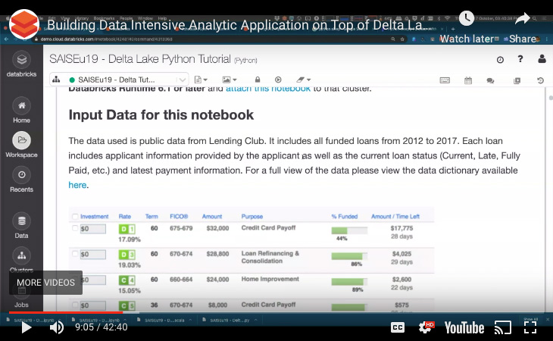Open the user account icon
The image size is (553, 341).
pos(542,59)
